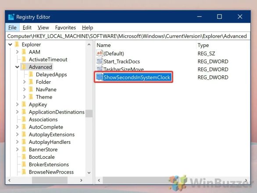Select the NavPane folder icon

pos(31,89)
